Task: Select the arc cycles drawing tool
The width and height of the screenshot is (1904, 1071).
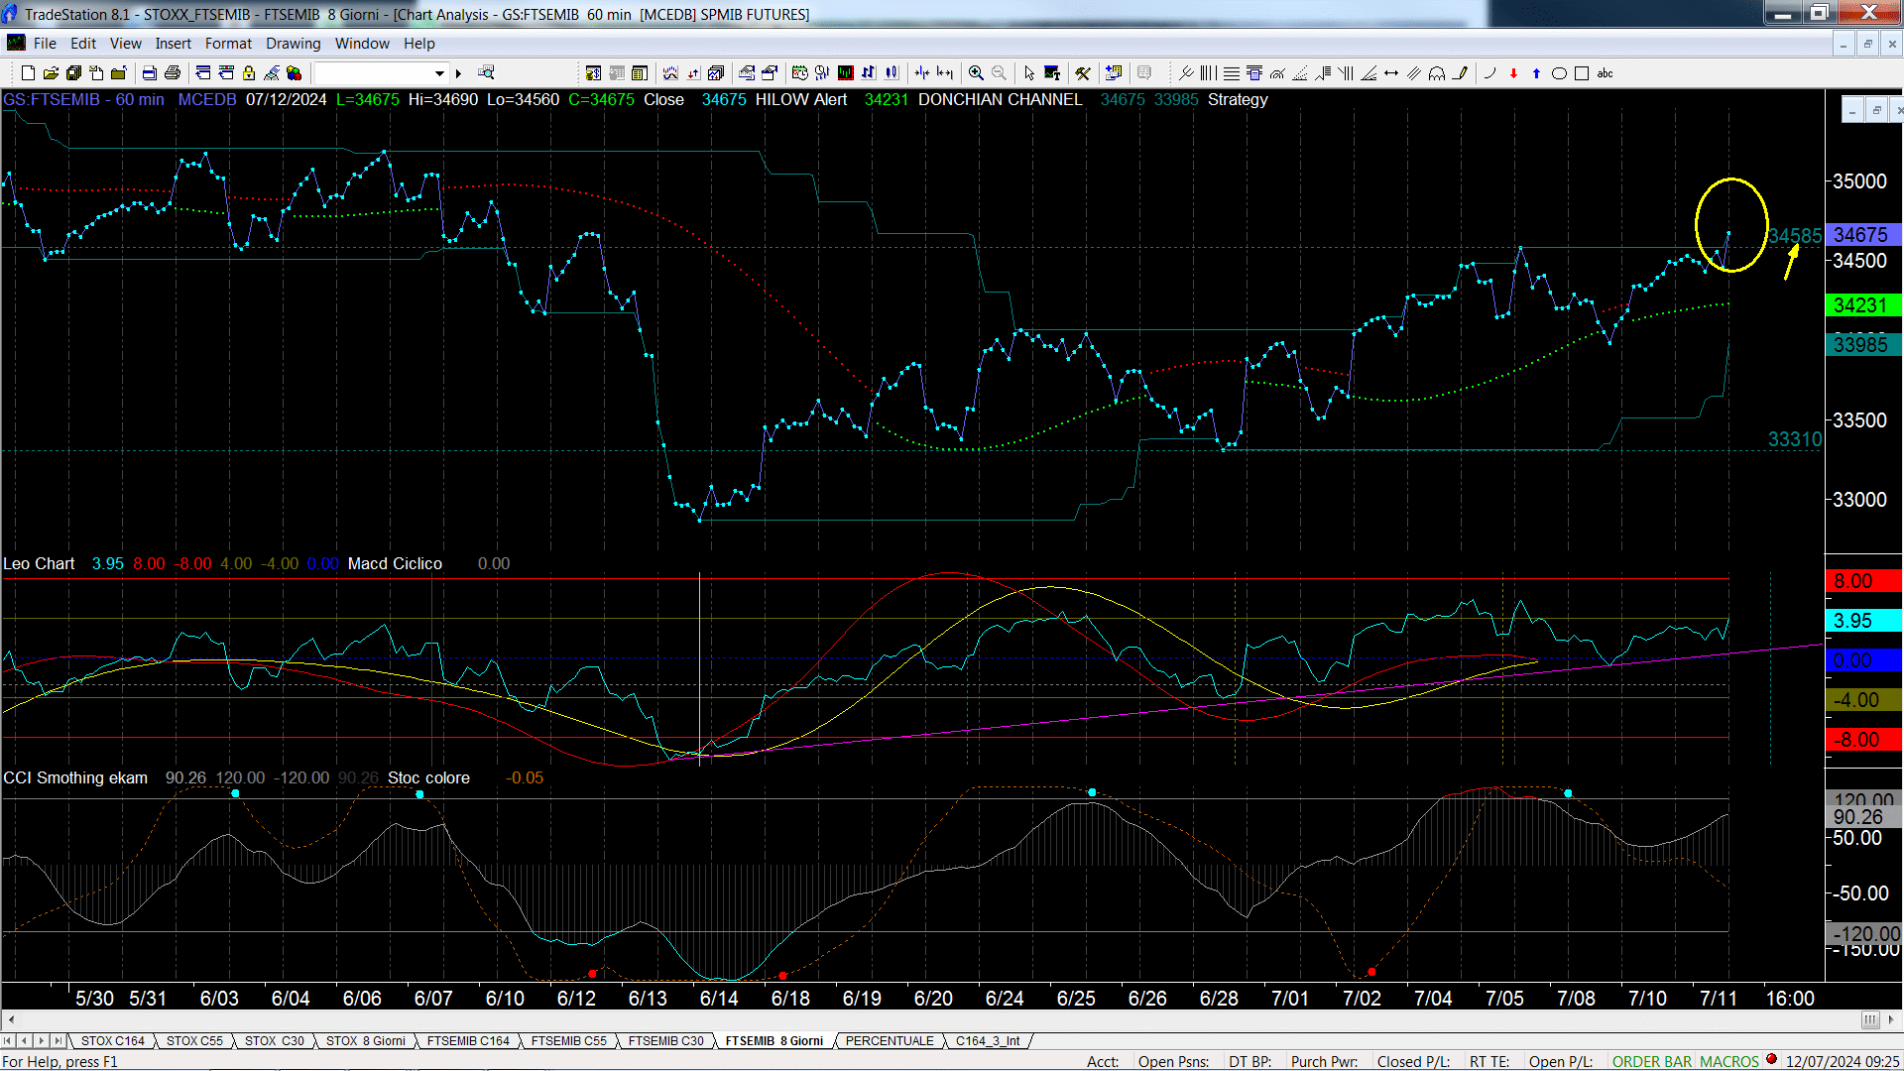Action: click(1437, 72)
